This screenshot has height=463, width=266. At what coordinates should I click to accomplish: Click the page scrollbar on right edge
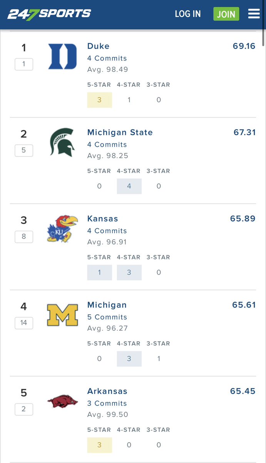(264, 22)
